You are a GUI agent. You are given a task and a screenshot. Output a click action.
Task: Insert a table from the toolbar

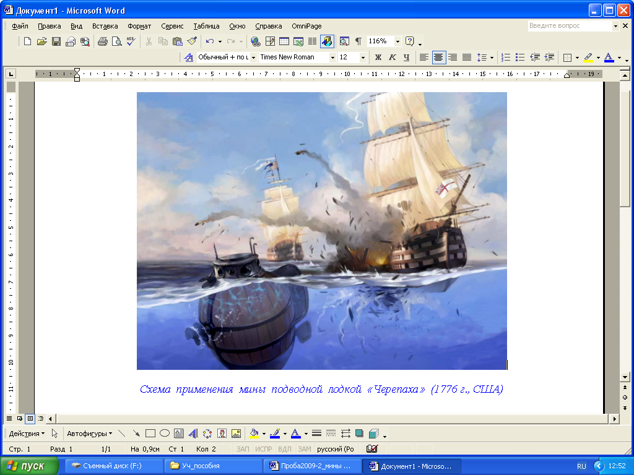click(284, 41)
